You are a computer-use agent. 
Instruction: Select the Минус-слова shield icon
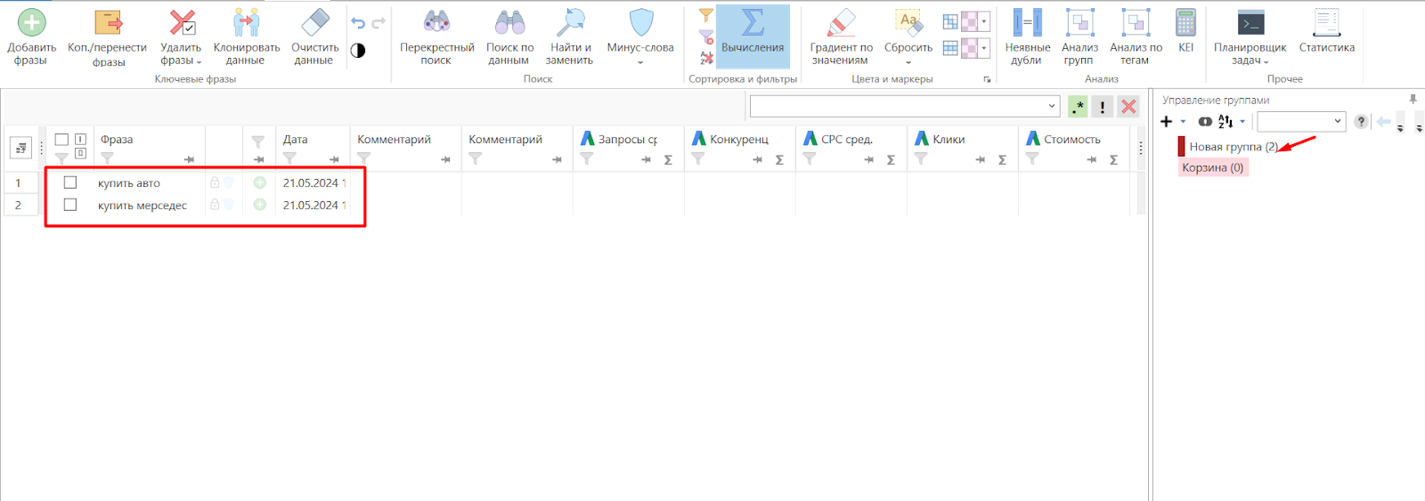(641, 22)
